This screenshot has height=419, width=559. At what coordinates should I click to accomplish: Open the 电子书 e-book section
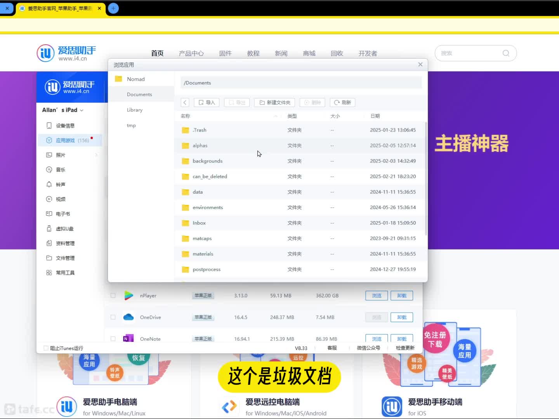click(63, 214)
